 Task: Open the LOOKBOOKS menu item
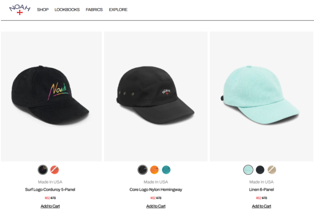pyautogui.click(x=67, y=10)
